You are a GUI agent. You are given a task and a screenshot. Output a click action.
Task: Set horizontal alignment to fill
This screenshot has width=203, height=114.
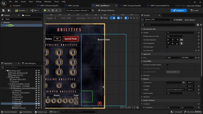pos(181,40)
